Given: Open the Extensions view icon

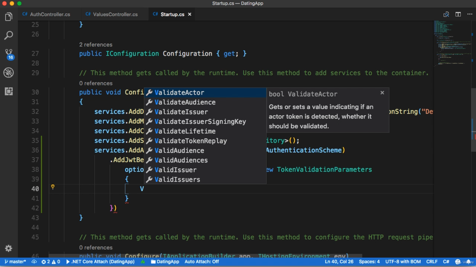Looking at the screenshot, I should tap(9, 91).
